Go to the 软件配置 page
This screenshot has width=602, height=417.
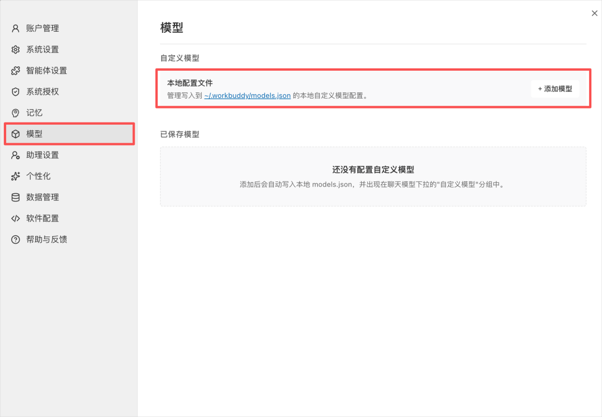point(69,218)
